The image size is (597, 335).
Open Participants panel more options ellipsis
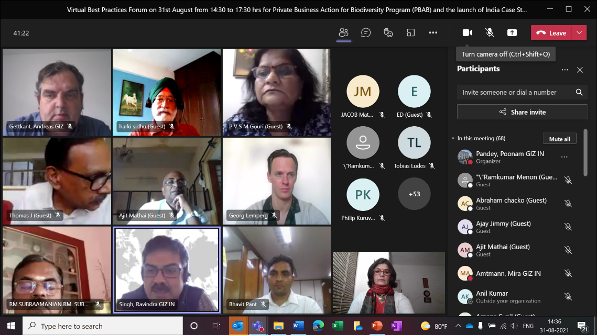[565, 70]
